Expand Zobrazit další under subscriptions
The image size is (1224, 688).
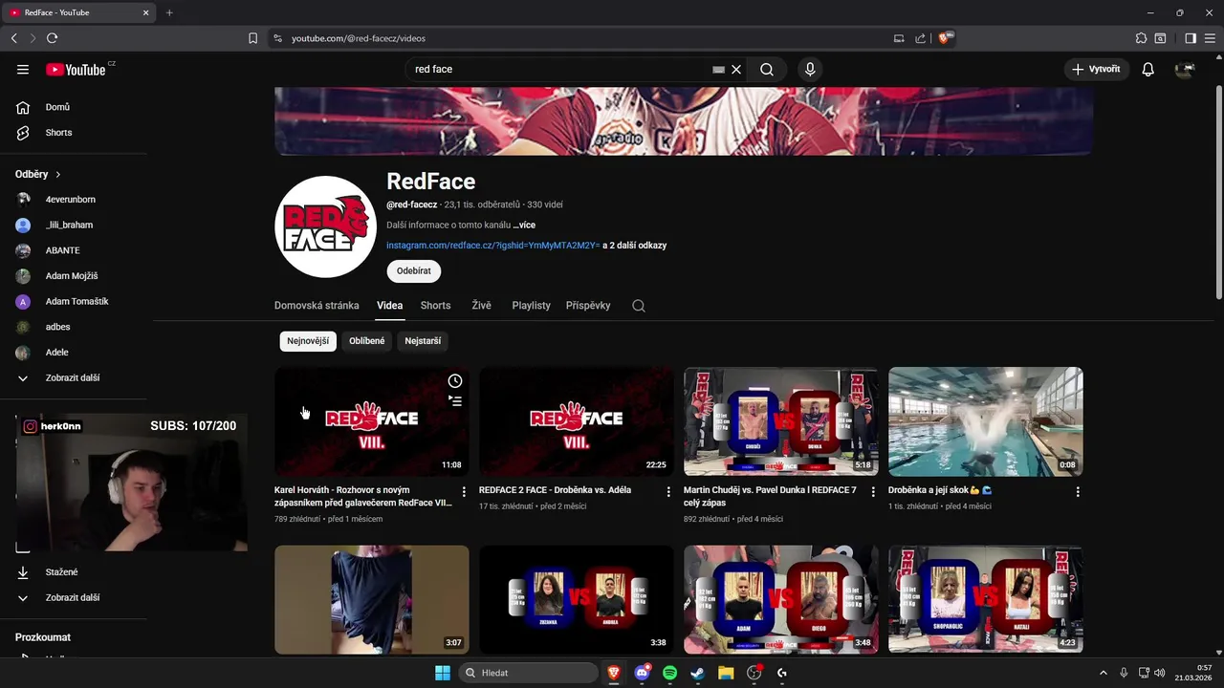(x=74, y=378)
